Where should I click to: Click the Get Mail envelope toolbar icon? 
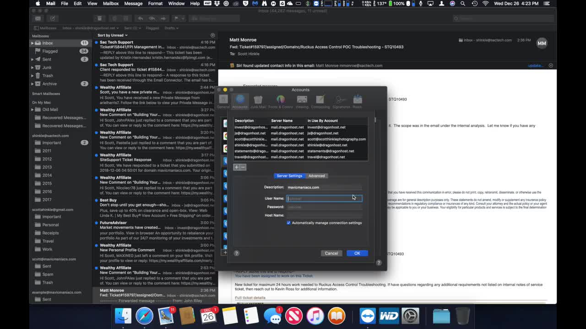click(x=38, y=18)
